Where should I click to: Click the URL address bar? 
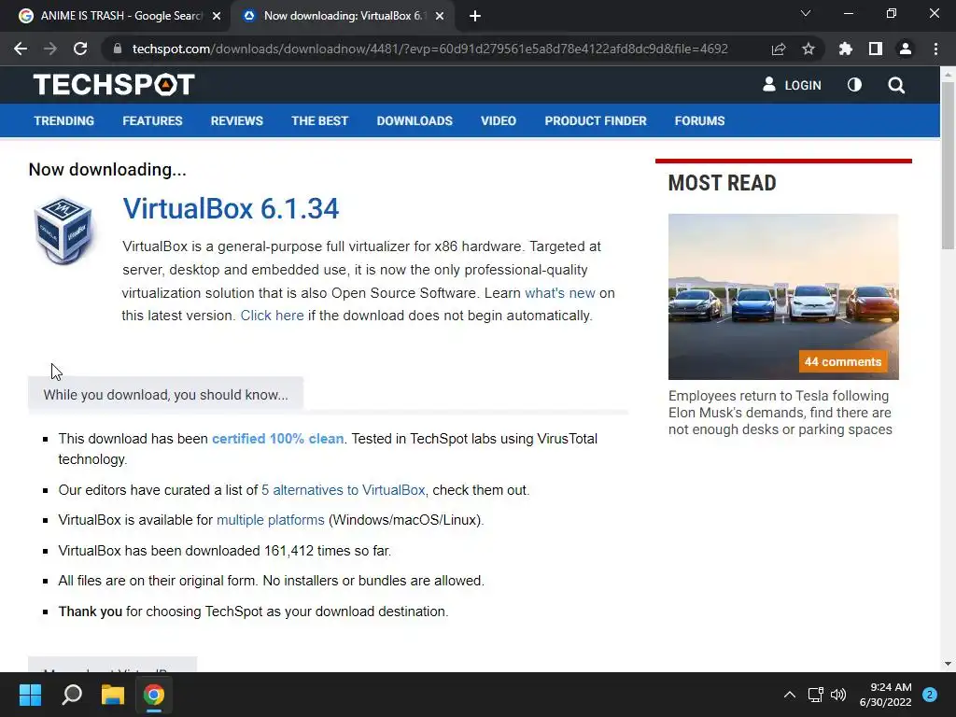(429, 49)
